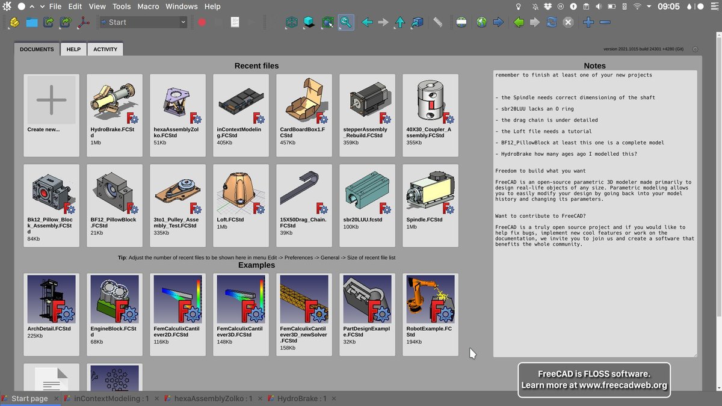Click the ruler measure icon
The height and width of the screenshot is (406, 722).
coord(437,22)
